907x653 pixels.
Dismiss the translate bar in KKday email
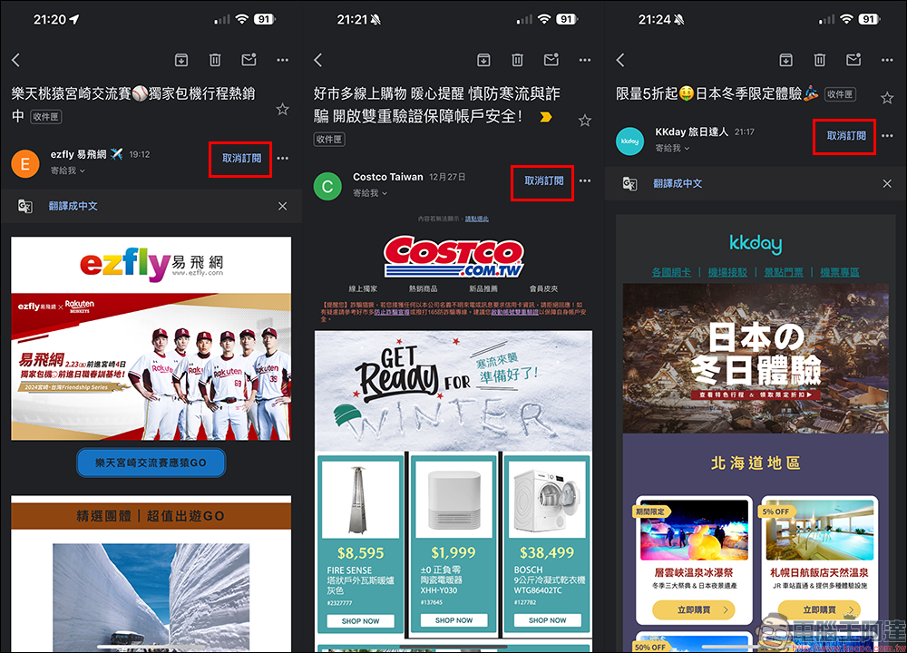coord(887,183)
